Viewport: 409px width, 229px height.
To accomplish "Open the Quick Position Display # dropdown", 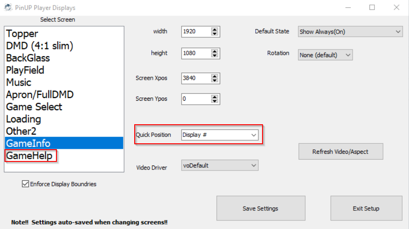I will [x=253, y=135].
